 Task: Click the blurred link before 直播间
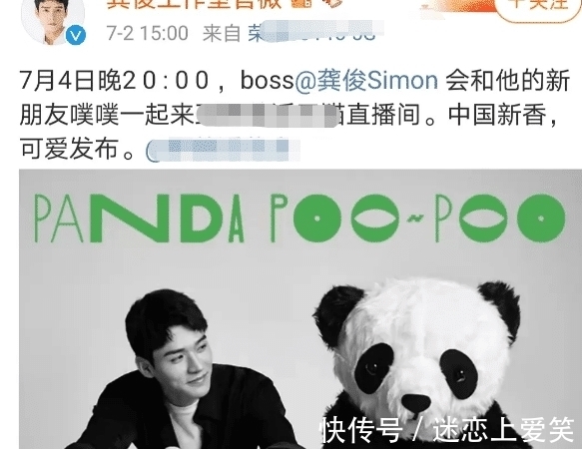pos(266,116)
